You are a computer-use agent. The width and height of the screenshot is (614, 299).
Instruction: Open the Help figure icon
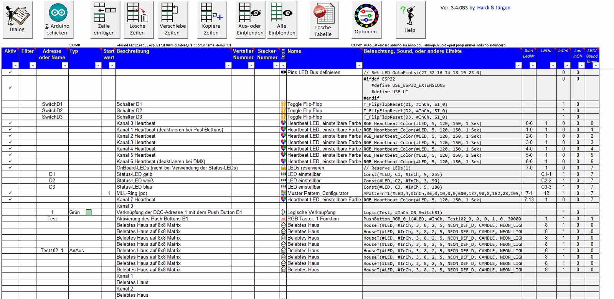410,20
